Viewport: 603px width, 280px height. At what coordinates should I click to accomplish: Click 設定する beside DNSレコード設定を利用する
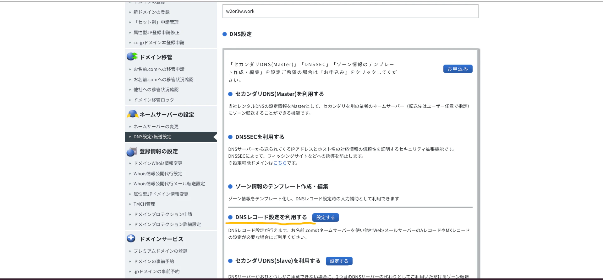[326, 218]
